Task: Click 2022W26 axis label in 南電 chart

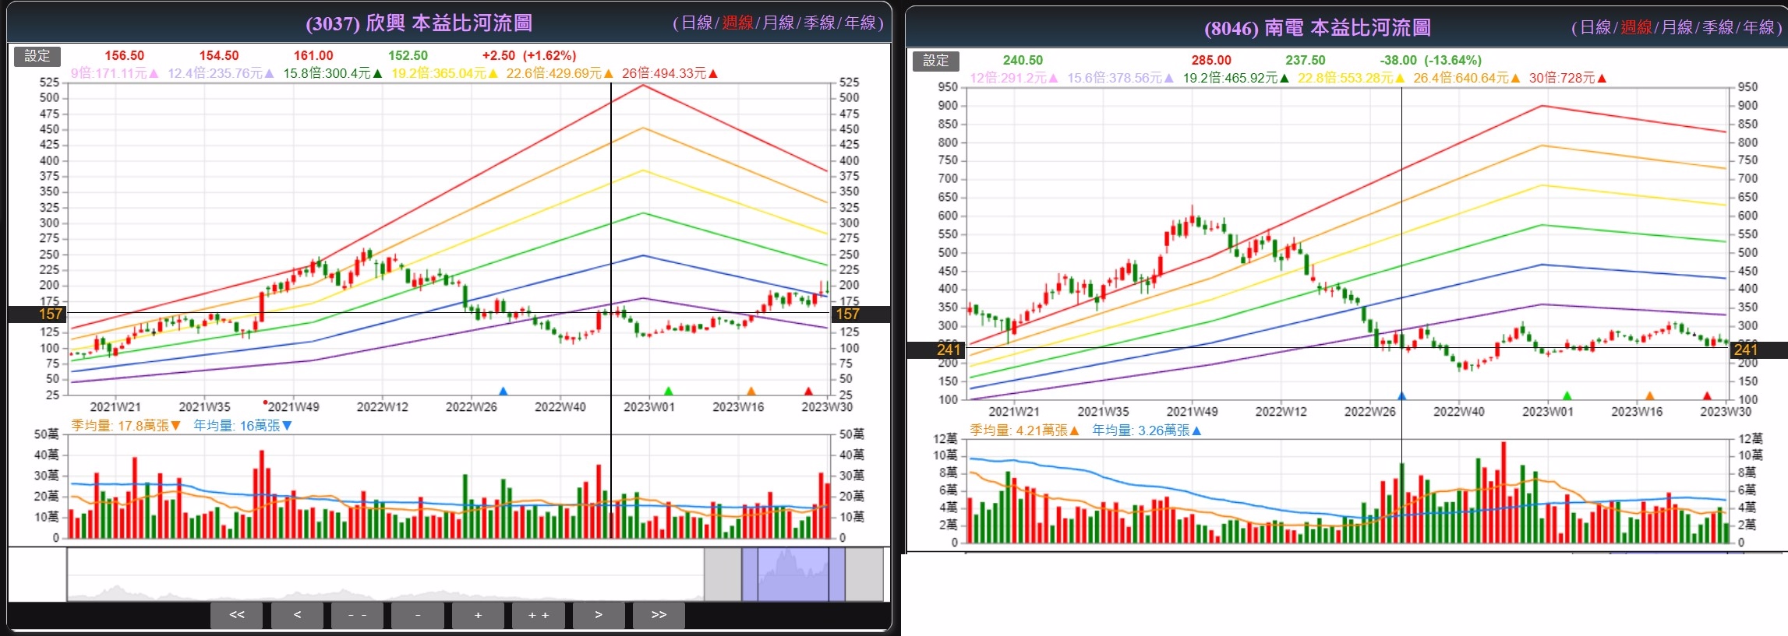Action: click(x=1370, y=412)
